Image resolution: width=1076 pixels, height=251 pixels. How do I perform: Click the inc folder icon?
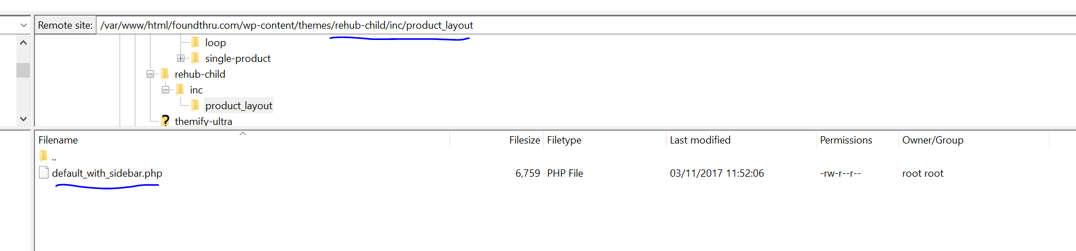pos(180,89)
